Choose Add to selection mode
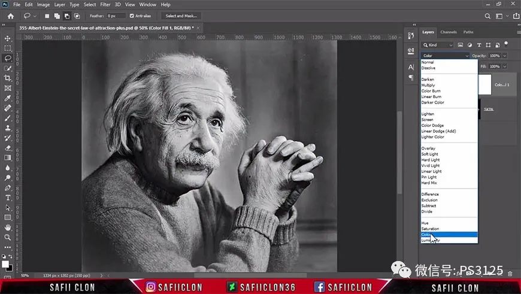521x294 pixels. point(57,16)
